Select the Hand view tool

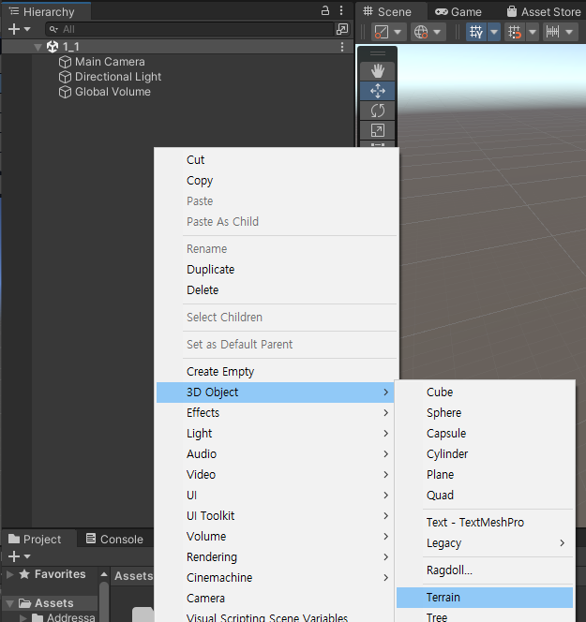(377, 71)
